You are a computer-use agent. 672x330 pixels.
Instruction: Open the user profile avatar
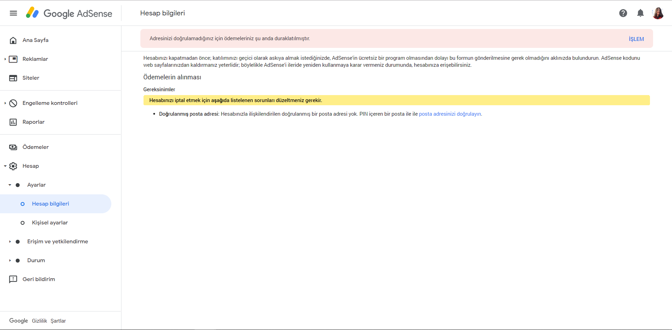point(658,13)
